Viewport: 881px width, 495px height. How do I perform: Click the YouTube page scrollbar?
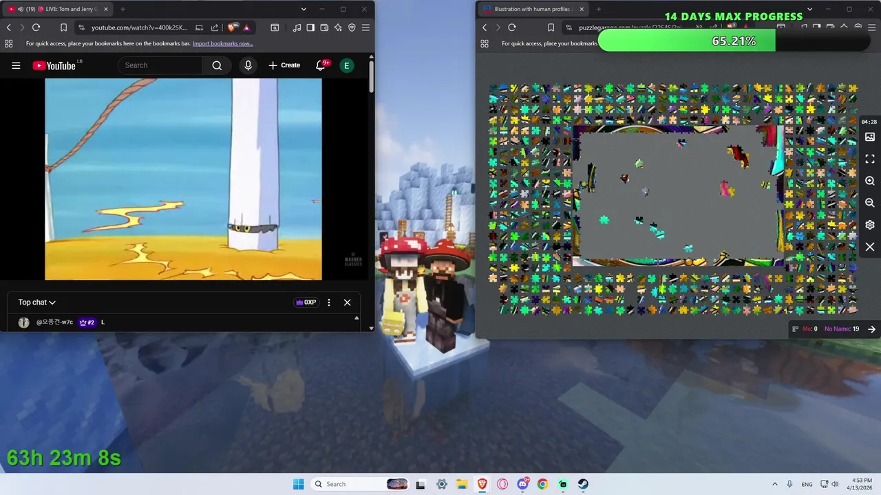tap(372, 77)
